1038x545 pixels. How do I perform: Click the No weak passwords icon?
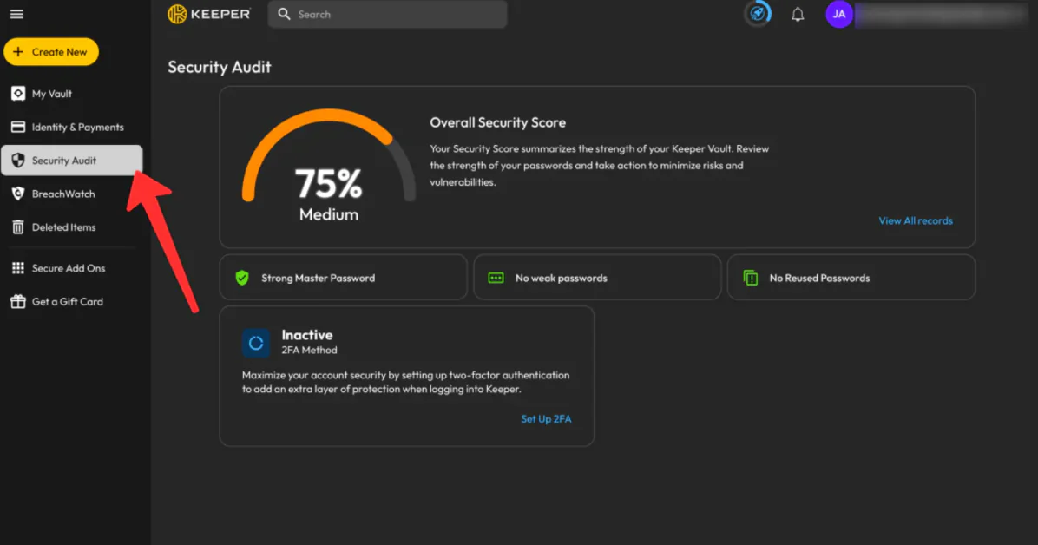point(496,278)
